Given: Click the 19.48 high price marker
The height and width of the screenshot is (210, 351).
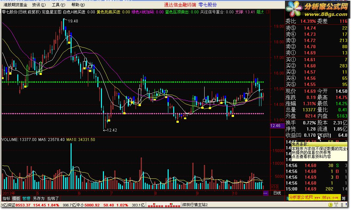Looking at the screenshot, I should pos(73,21).
